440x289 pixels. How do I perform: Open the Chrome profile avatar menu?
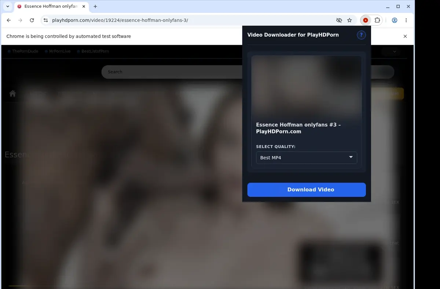pos(395,20)
